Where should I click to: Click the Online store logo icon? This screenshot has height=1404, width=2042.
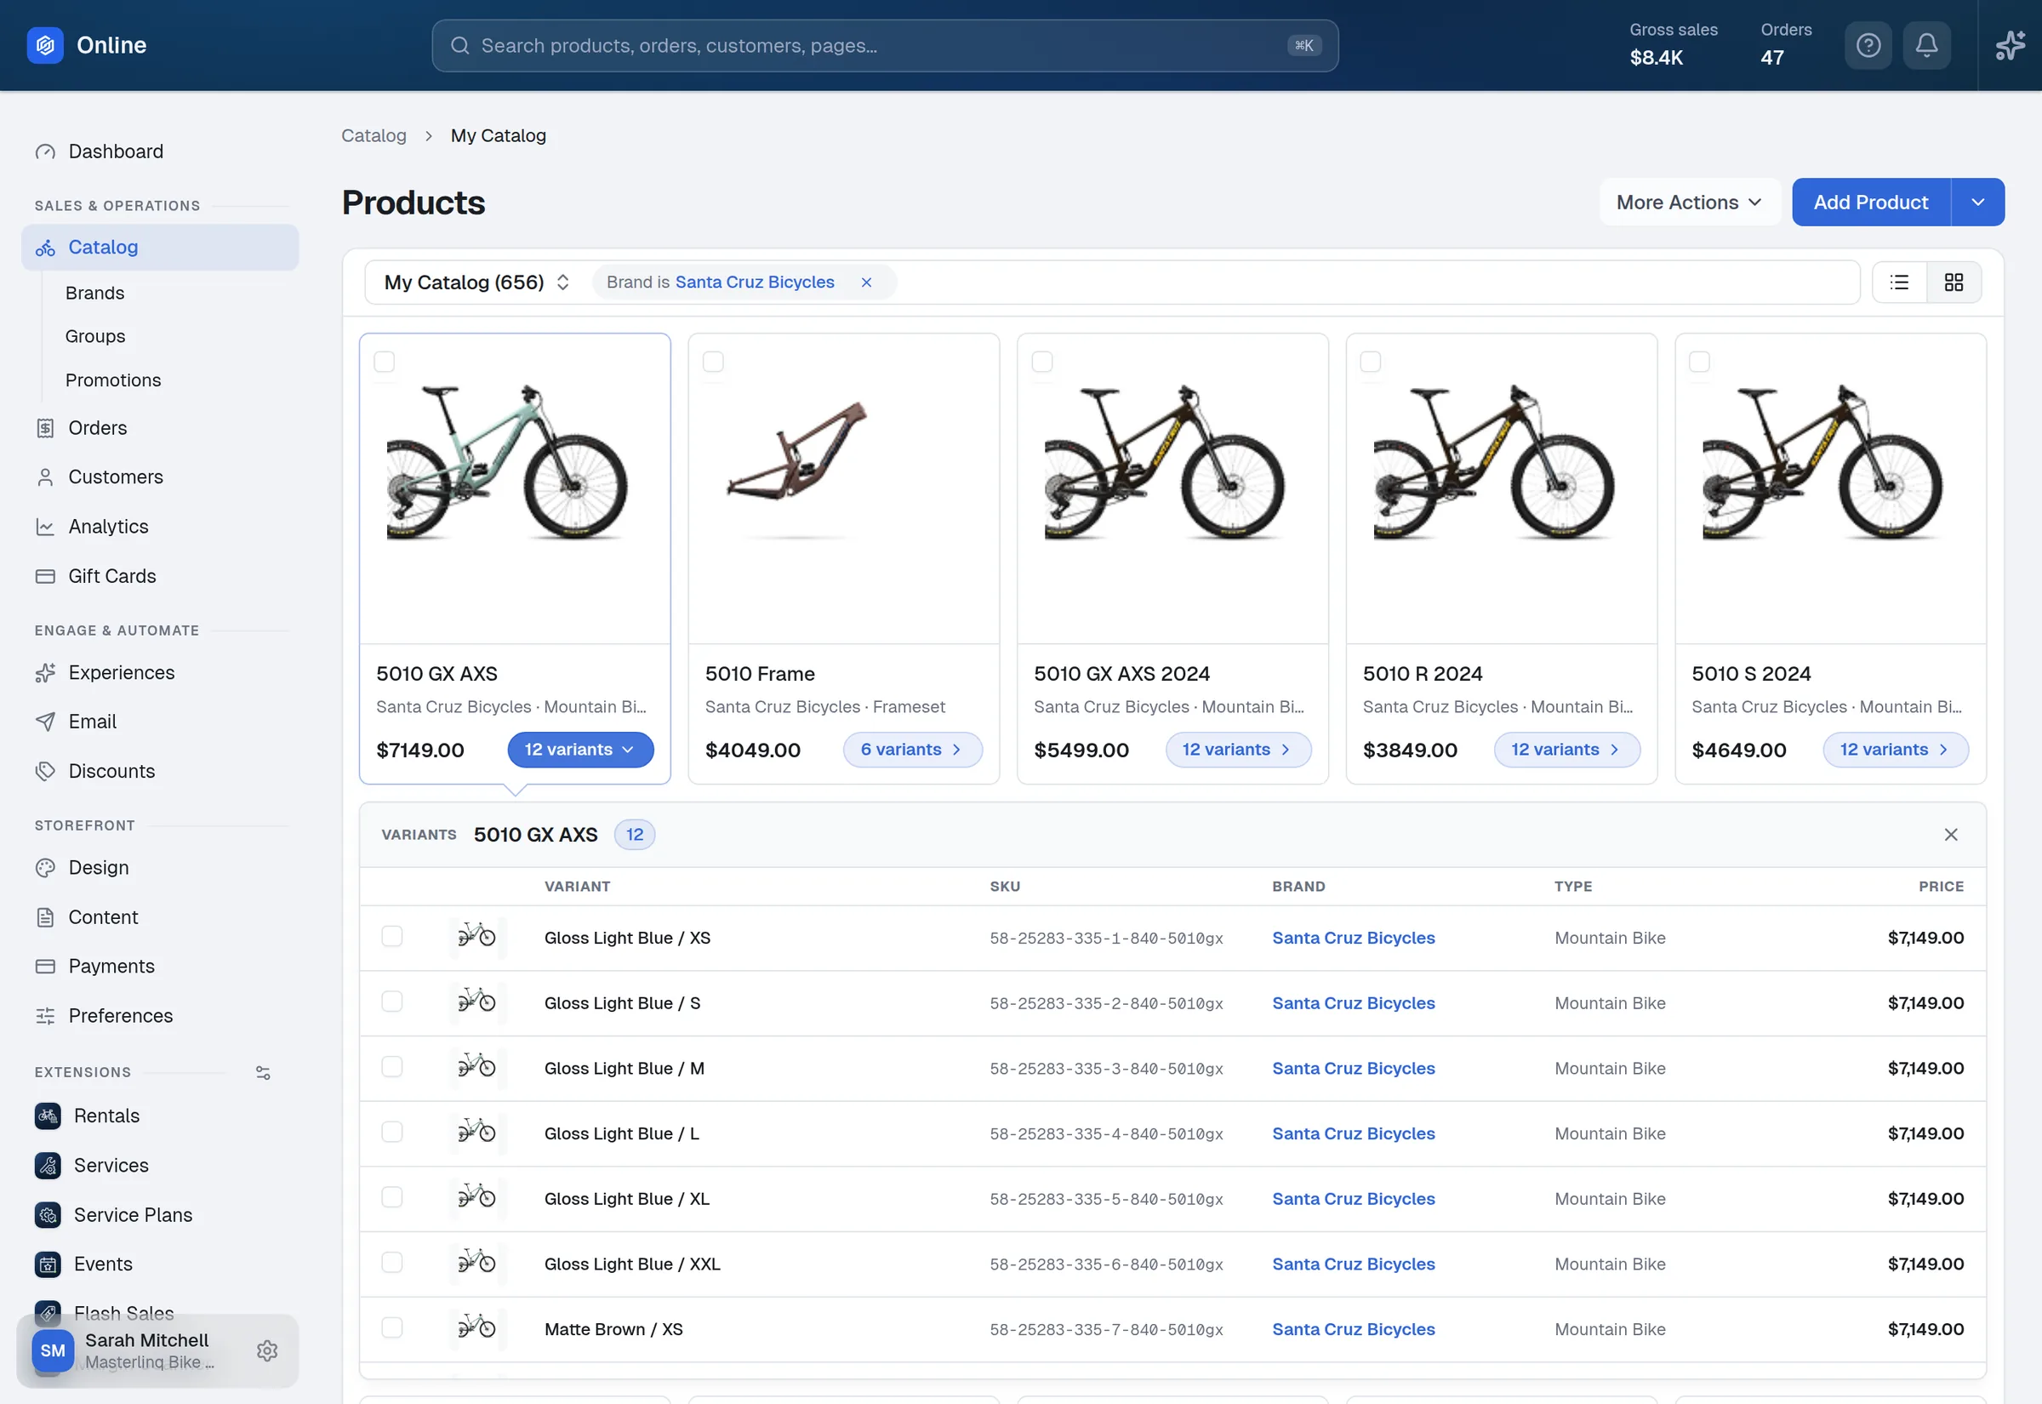click(x=45, y=45)
